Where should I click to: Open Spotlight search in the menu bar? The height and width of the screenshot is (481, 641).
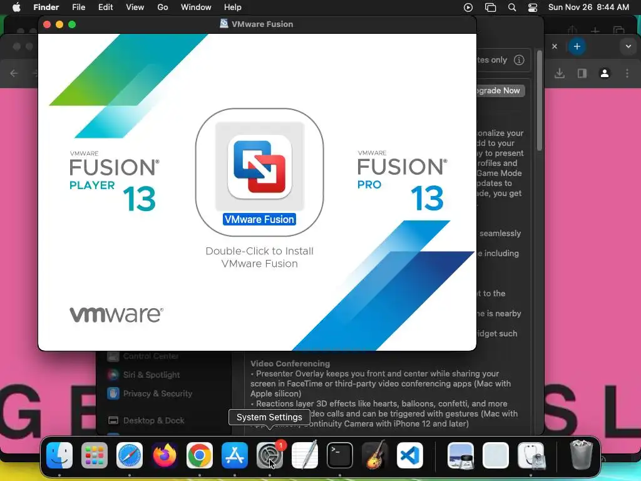click(x=512, y=8)
